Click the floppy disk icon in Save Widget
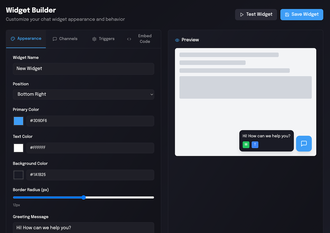Screen dimensions: 330x233 coord(287,15)
